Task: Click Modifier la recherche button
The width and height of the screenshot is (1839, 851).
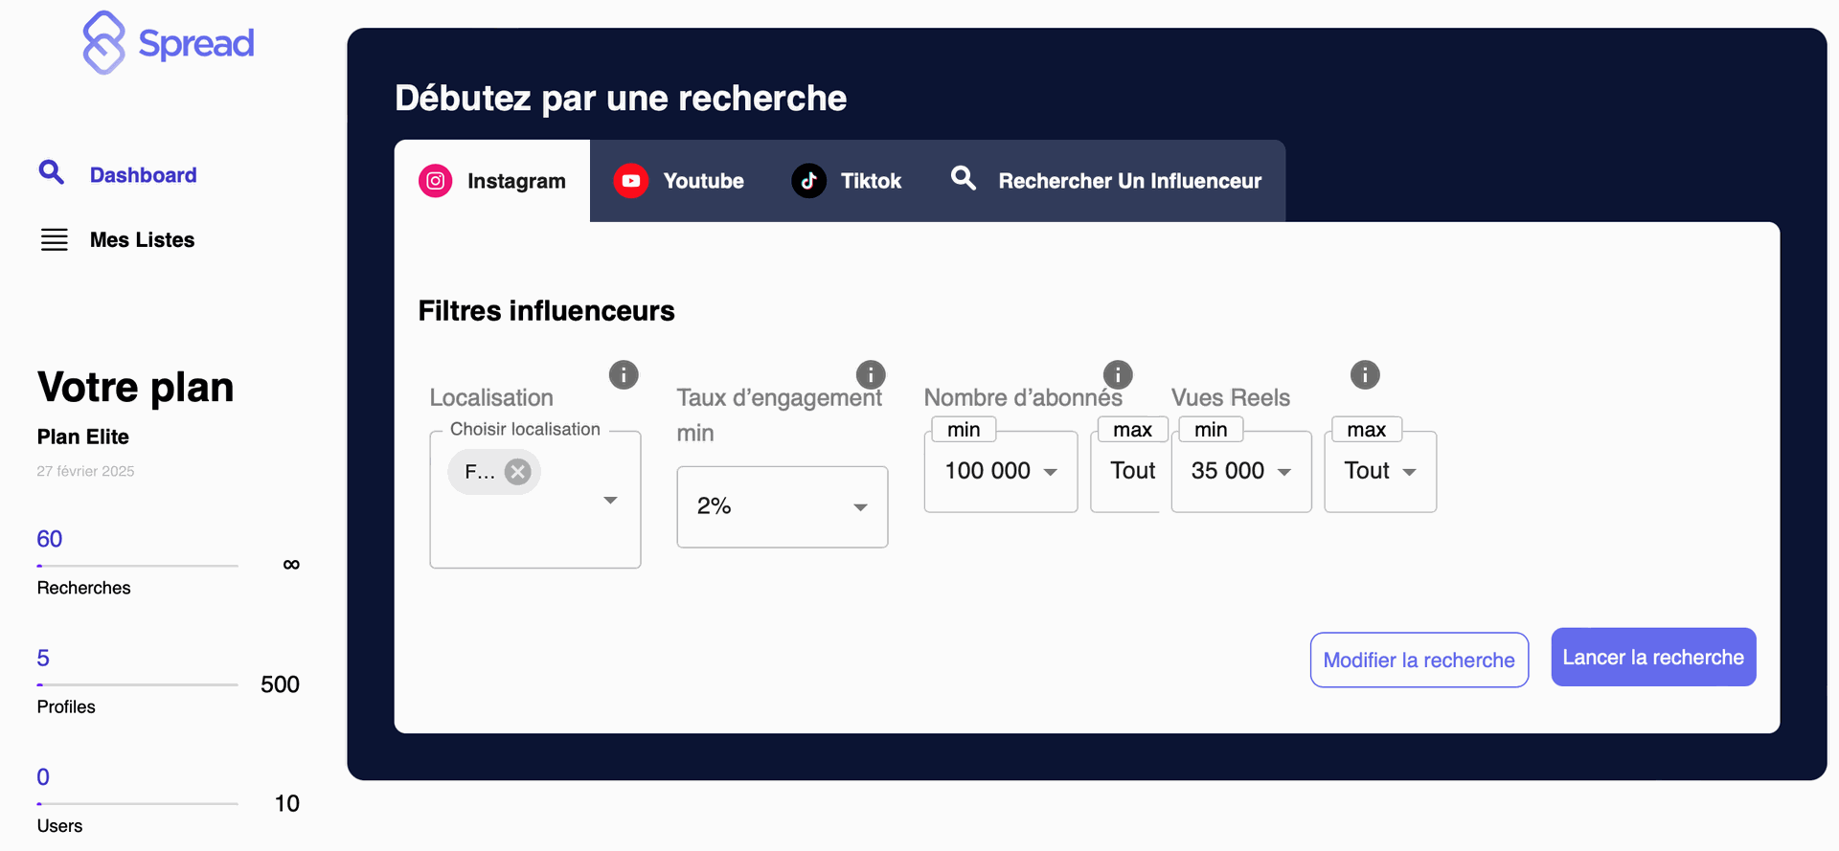Action: 1419,660
